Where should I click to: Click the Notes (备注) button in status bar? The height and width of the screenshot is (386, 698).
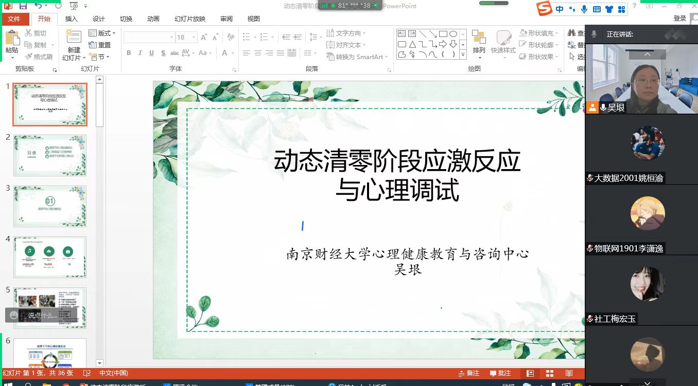pyautogui.click(x=468, y=373)
